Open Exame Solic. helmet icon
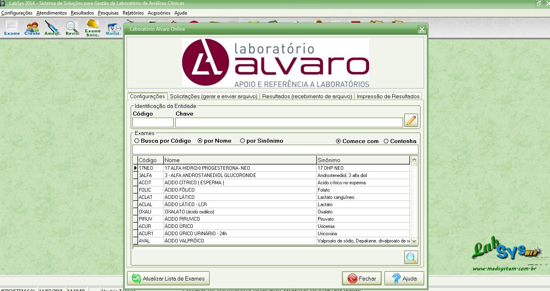Viewport: 550px width, 291px height. tap(93, 28)
